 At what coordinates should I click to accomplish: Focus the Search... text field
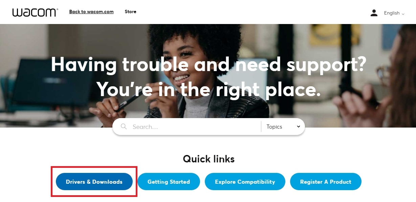point(195,127)
